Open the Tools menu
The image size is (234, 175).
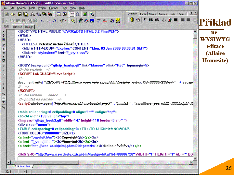click(x=32, y=8)
